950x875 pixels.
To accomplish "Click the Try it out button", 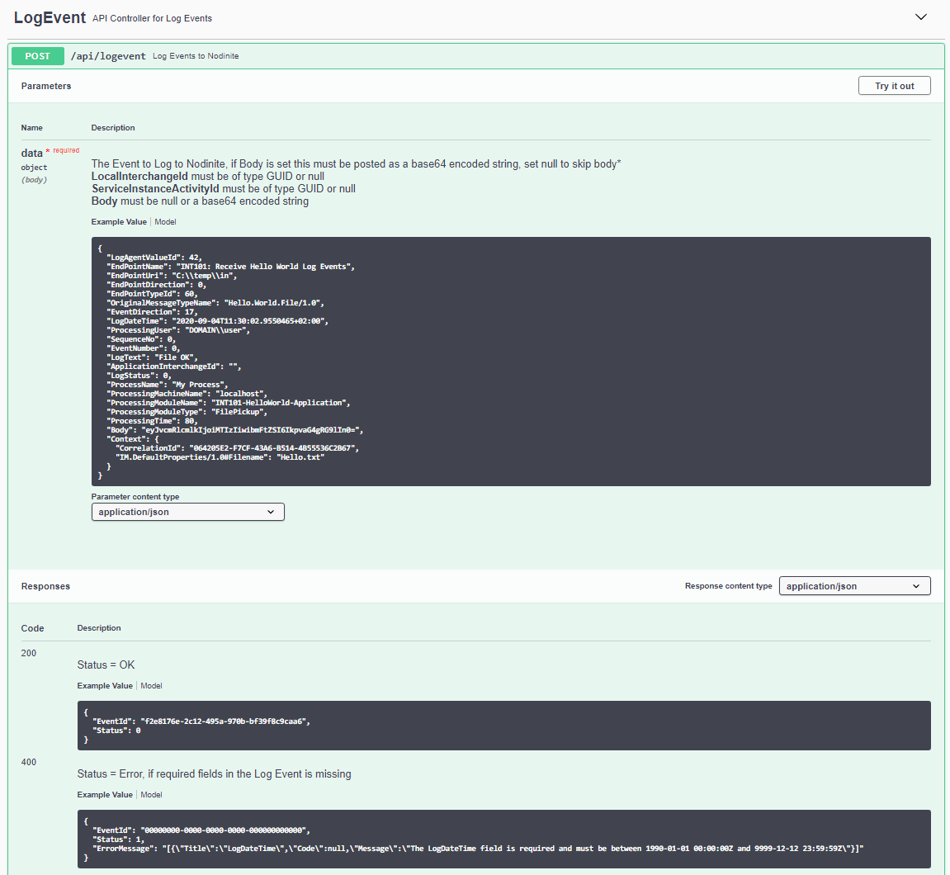I will (x=894, y=86).
